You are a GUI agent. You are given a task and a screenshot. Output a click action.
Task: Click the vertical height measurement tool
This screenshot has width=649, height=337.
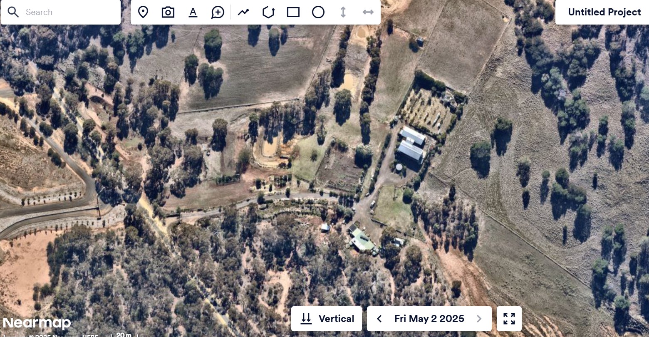[x=343, y=12]
